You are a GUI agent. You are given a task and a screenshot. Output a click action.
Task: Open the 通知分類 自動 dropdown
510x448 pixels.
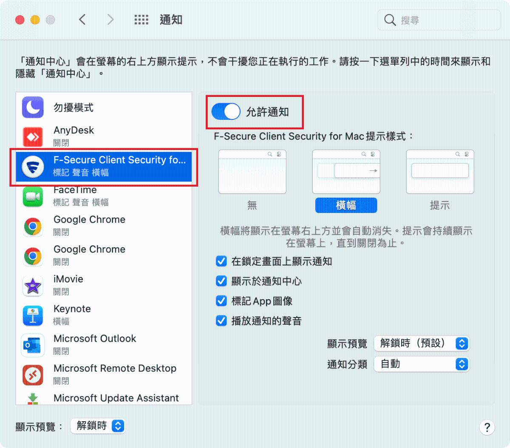[x=422, y=364]
